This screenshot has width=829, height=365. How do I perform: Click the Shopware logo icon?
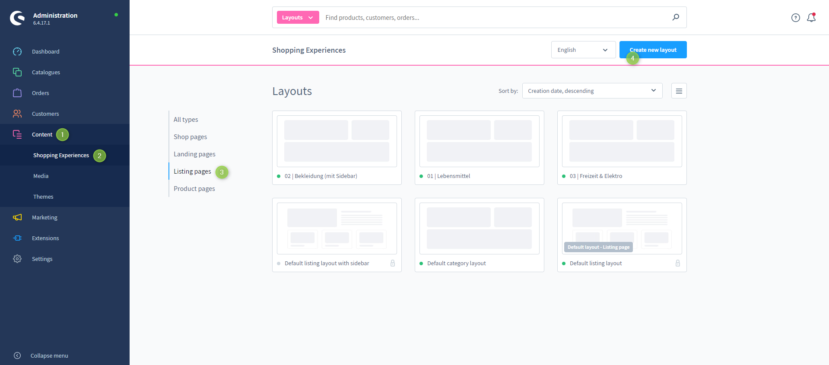(17, 18)
